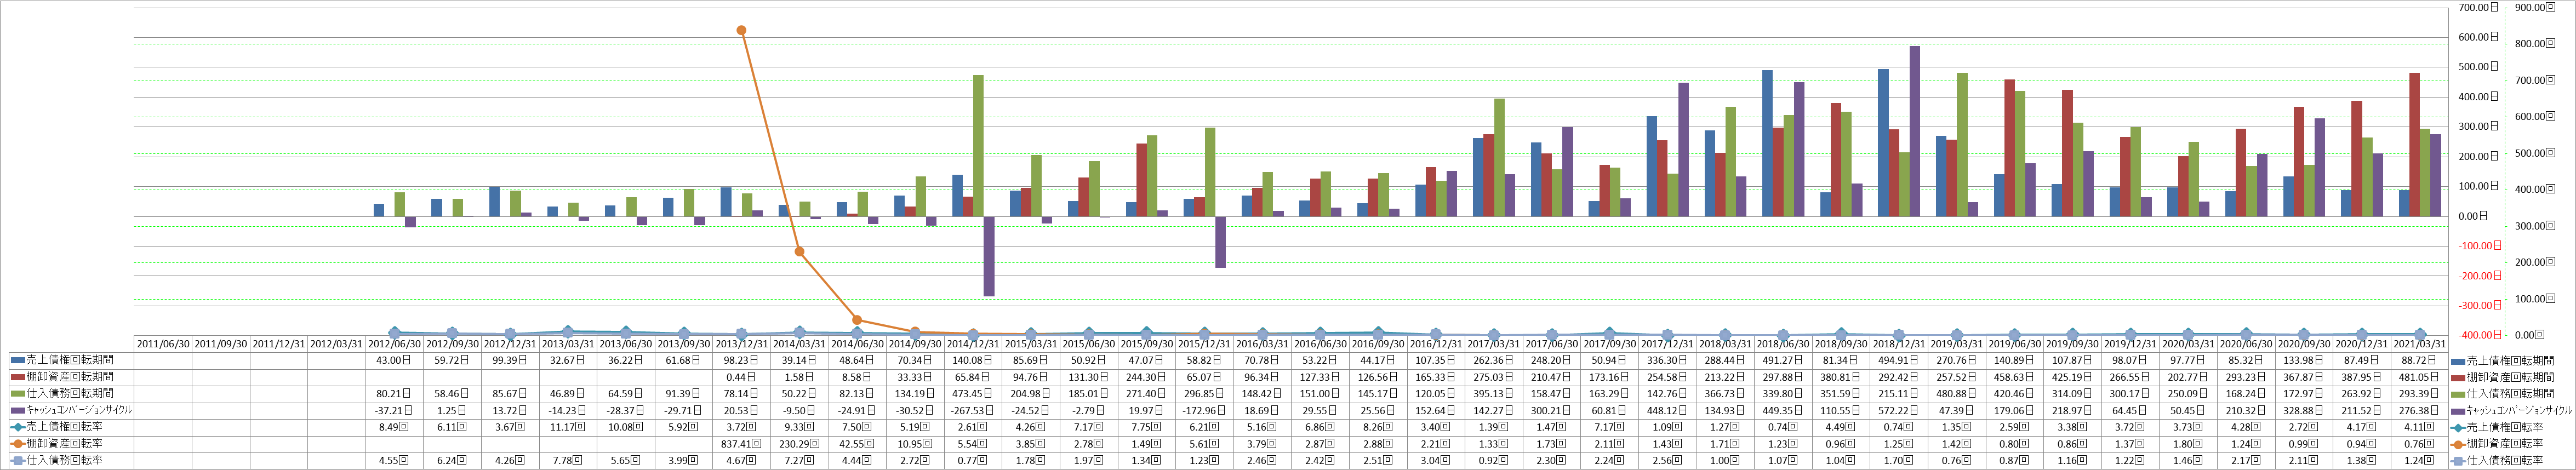Click the 43.00日 cell under 2012/06/30
The image size is (2576, 470).
click(394, 360)
